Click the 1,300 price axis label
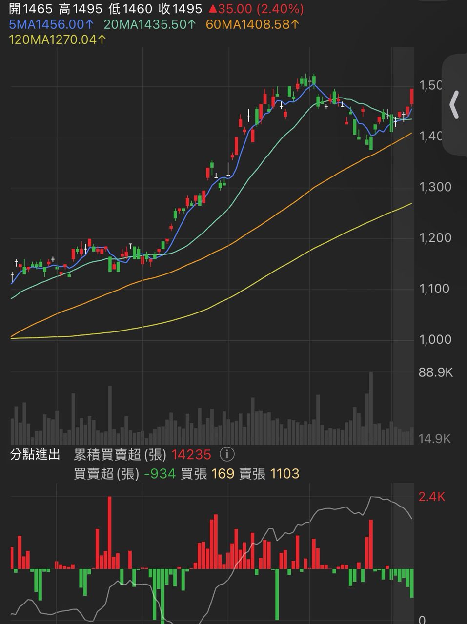 pos(435,187)
